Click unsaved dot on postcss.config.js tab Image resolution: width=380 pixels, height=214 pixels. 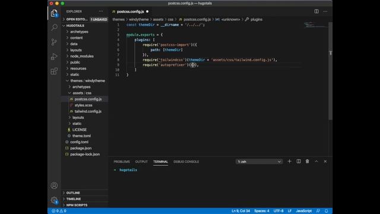(147, 11)
